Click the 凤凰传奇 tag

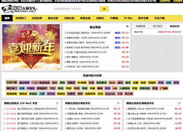[x=90, y=94]
